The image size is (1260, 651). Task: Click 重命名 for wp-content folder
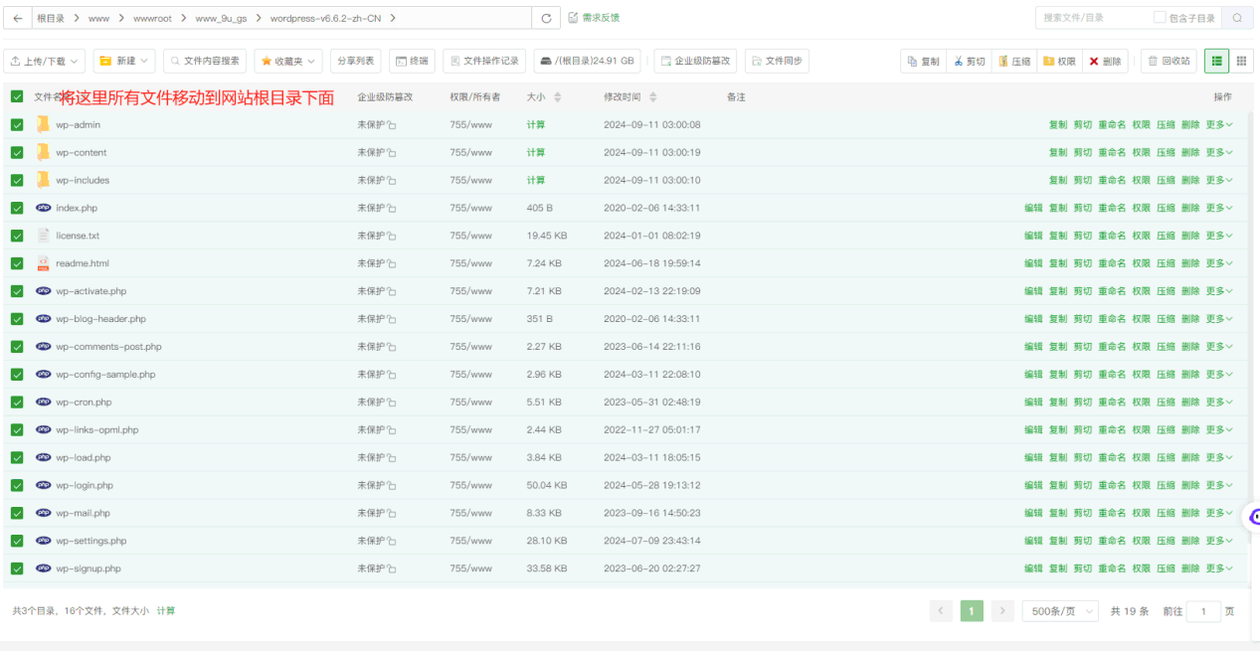point(1112,152)
